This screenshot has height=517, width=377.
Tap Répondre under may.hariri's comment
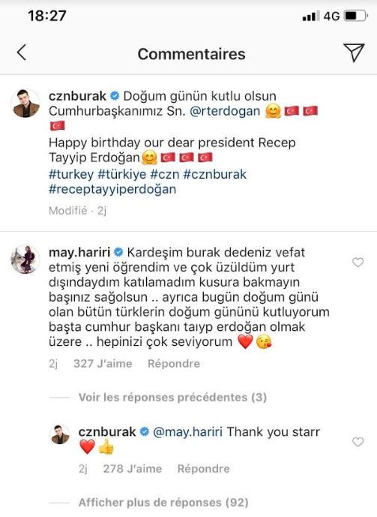[174, 363]
